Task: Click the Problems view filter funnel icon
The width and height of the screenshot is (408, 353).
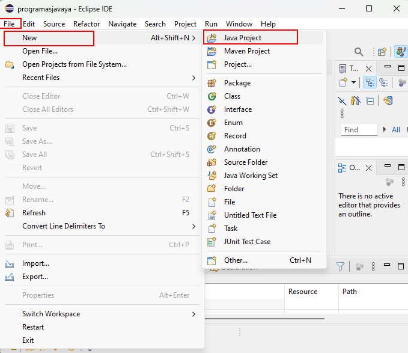Action: pyautogui.click(x=341, y=266)
